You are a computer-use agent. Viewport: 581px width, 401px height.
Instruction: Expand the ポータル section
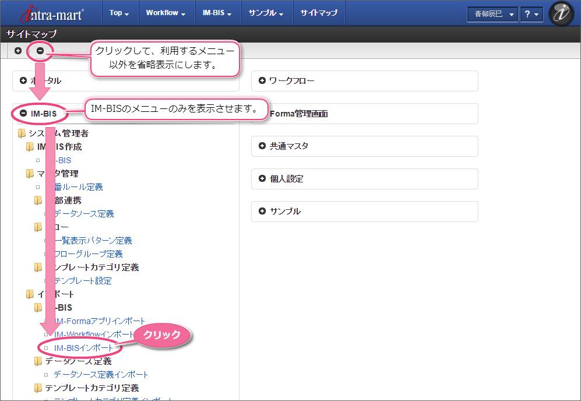point(23,80)
